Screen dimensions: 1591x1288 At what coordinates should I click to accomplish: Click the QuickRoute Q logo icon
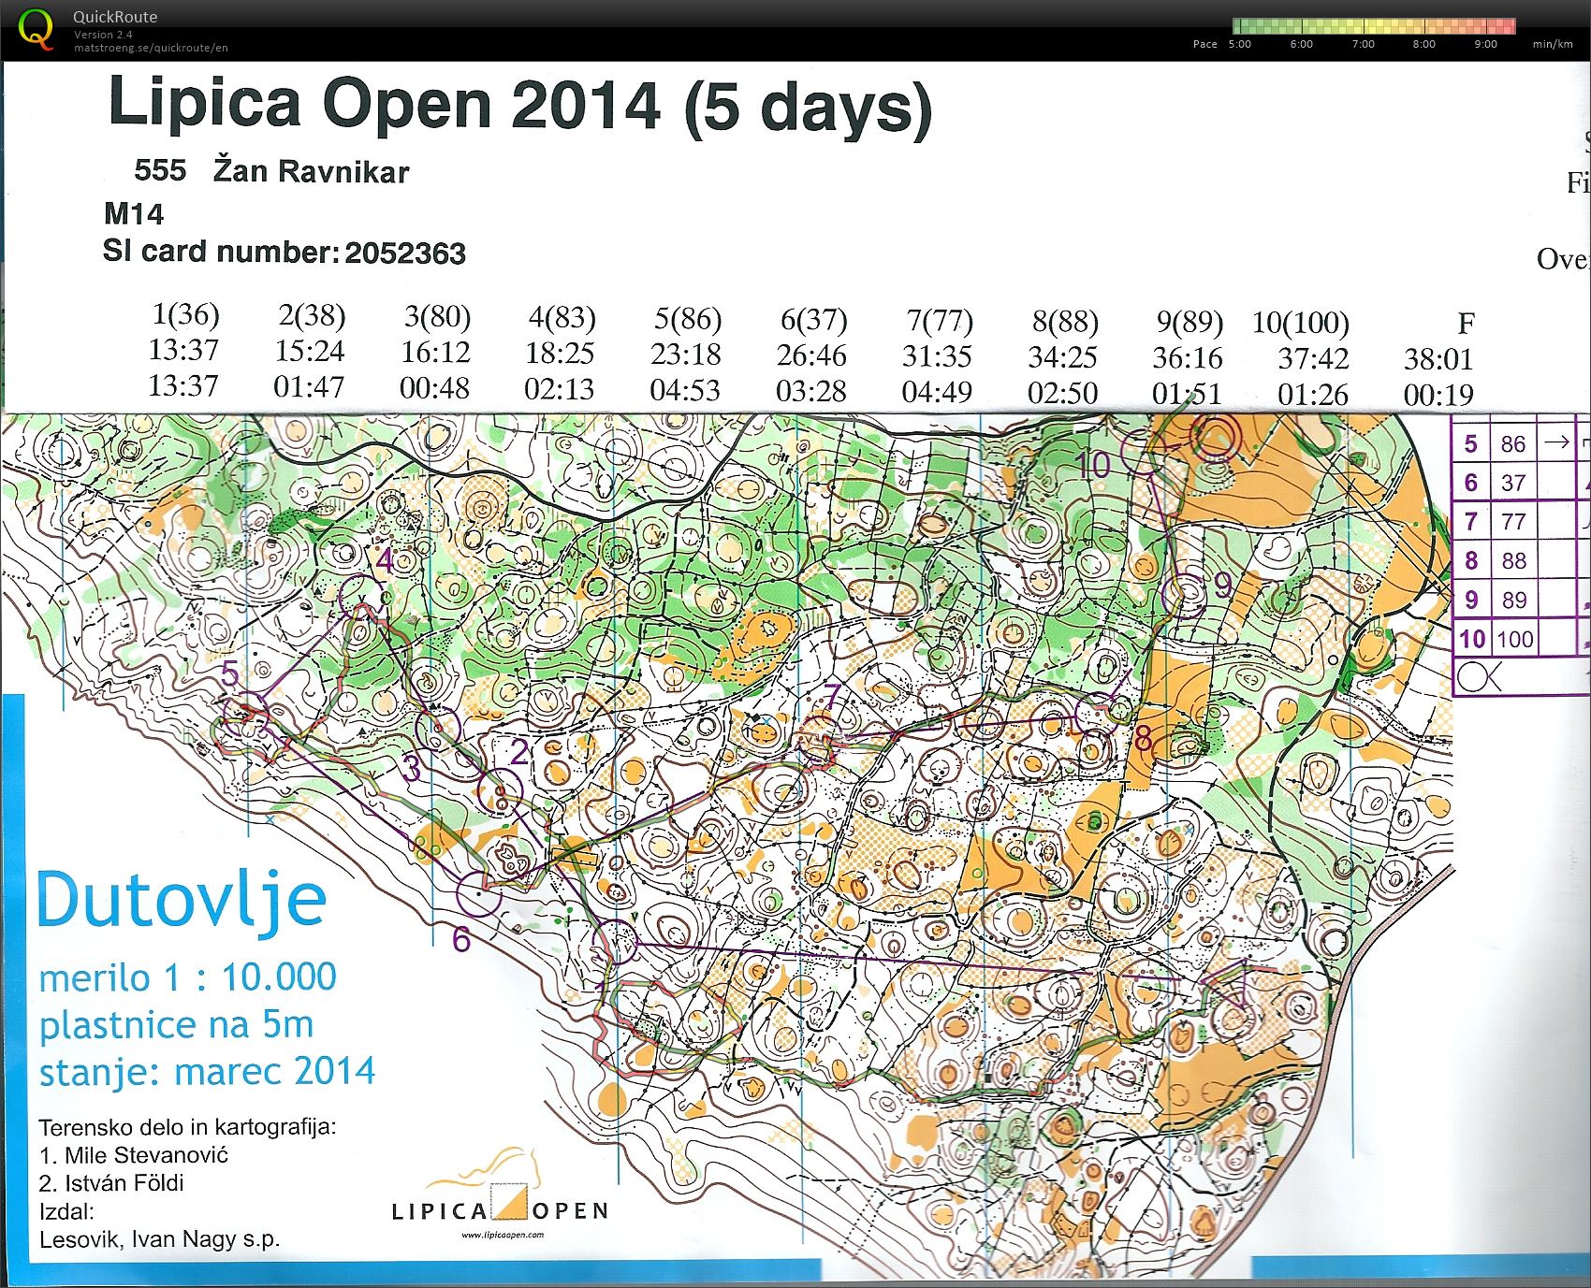click(x=36, y=28)
